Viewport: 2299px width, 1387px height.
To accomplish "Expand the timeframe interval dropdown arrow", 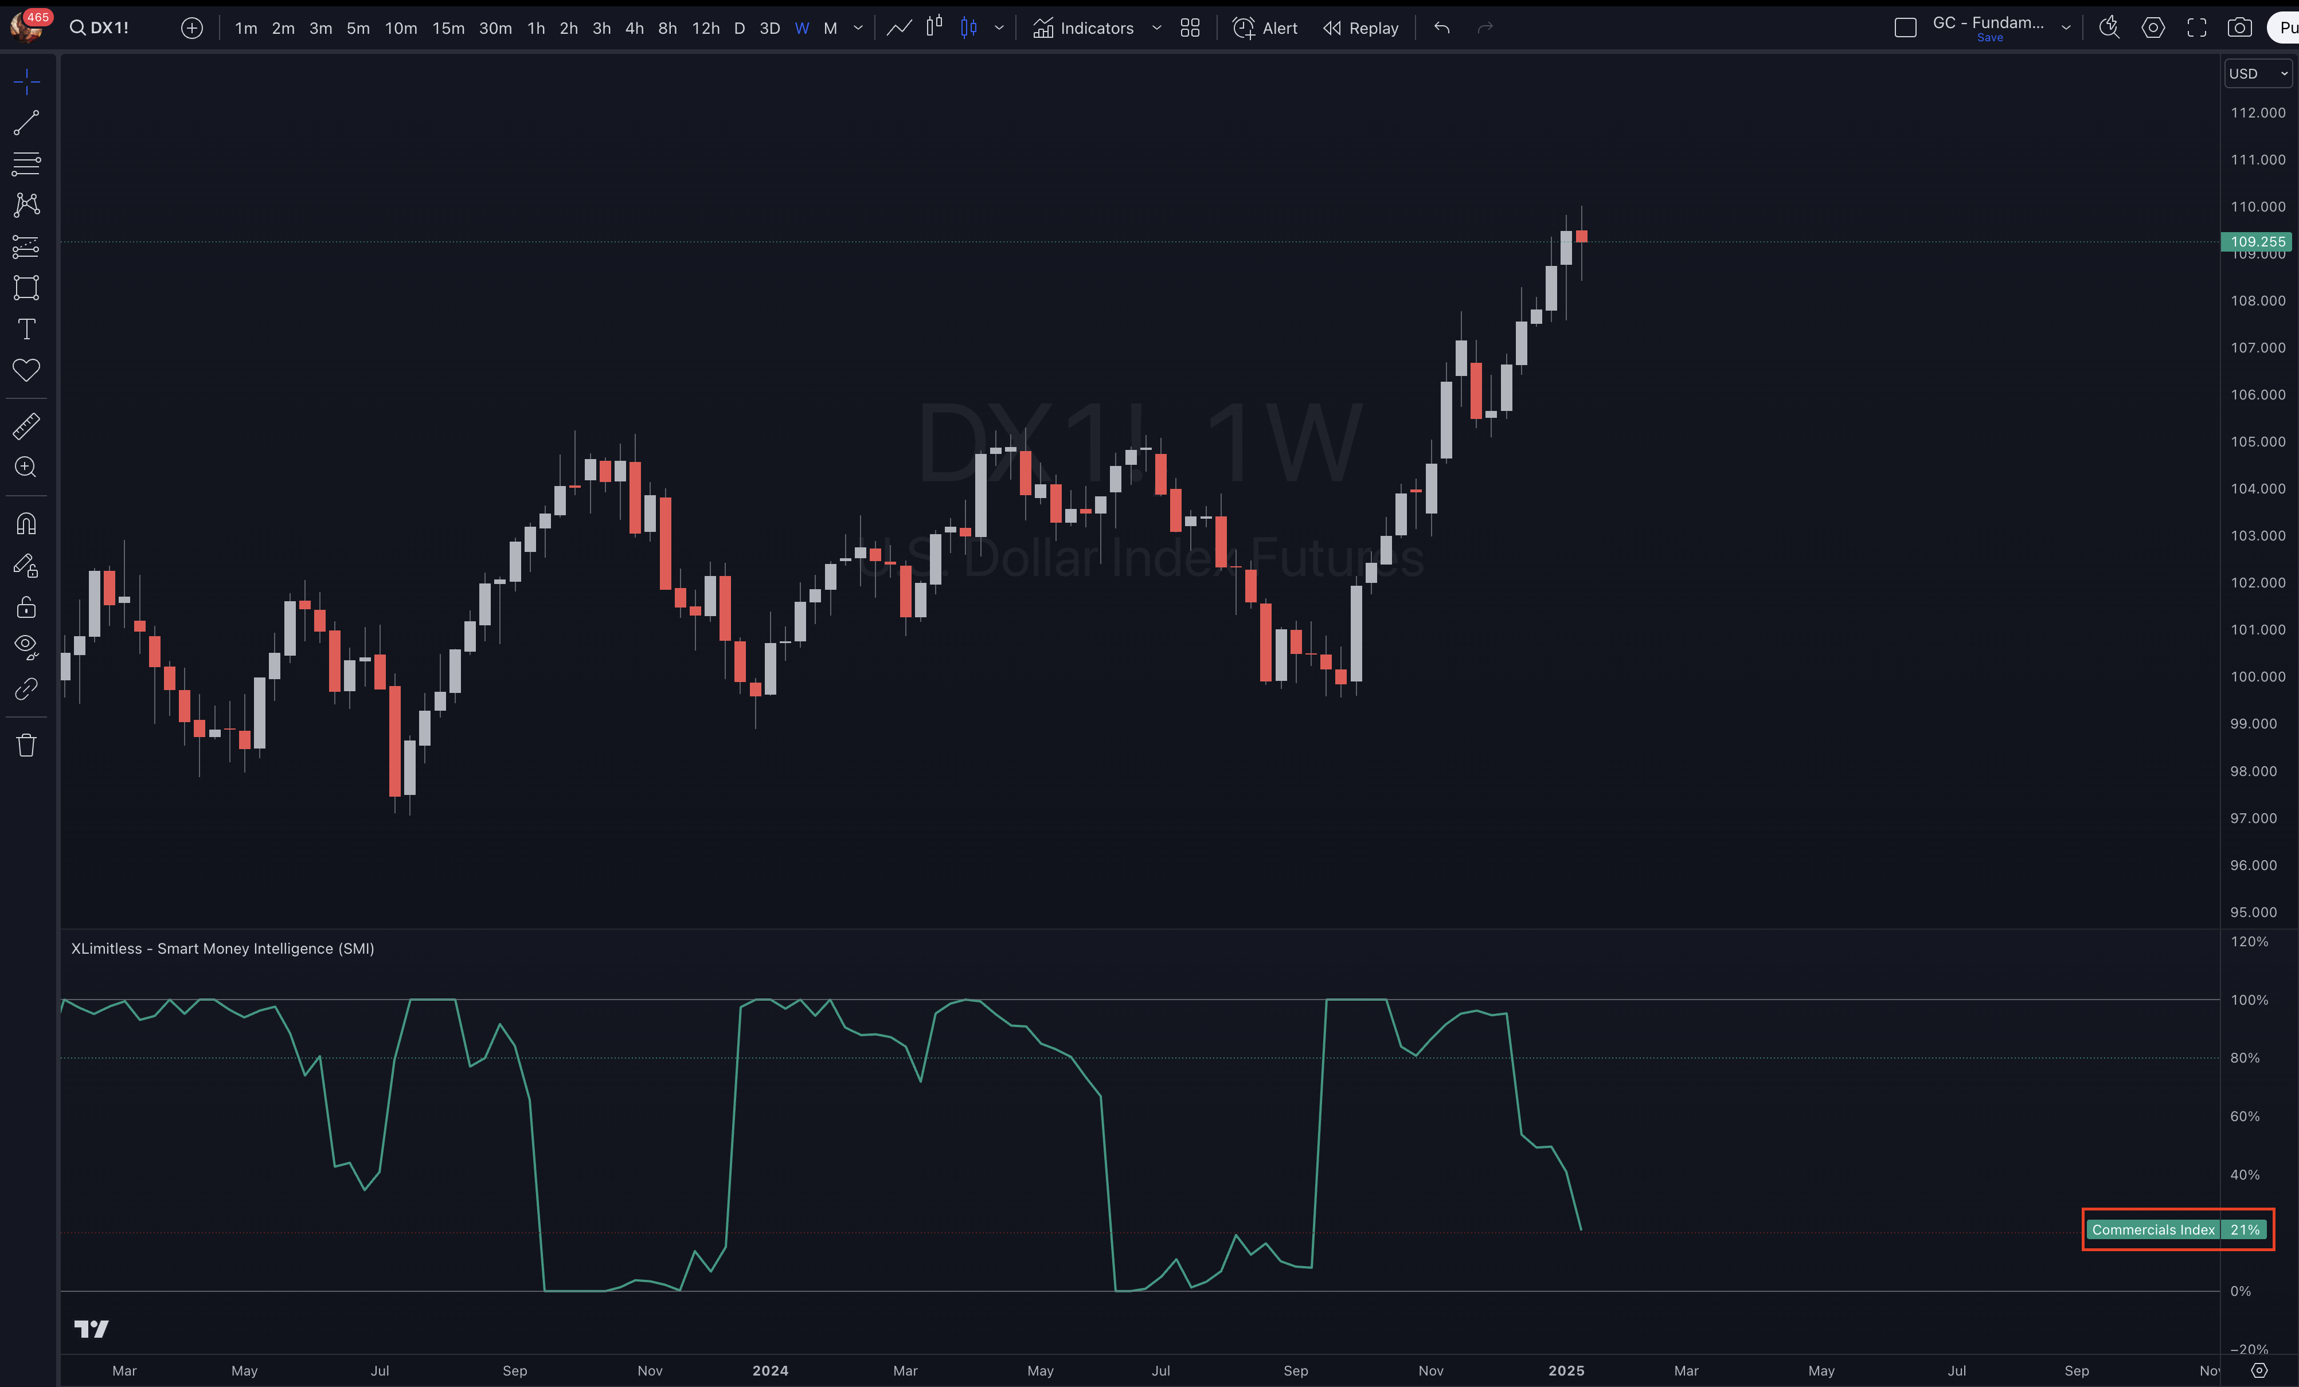I will point(858,28).
